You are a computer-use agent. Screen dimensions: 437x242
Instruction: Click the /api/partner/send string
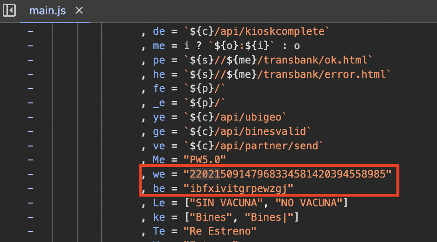(x=254, y=146)
